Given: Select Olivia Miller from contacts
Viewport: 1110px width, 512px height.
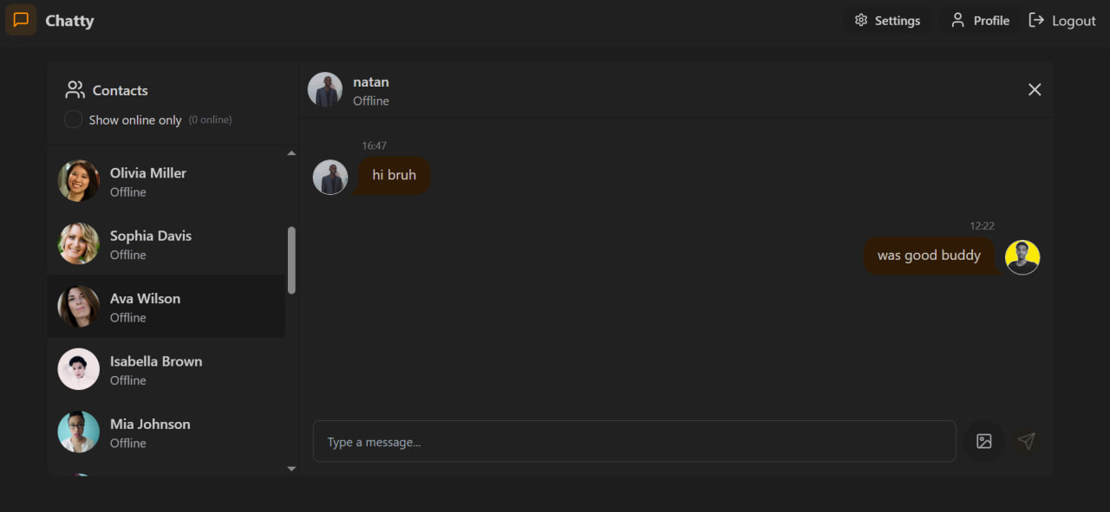Looking at the screenshot, I should (147, 181).
